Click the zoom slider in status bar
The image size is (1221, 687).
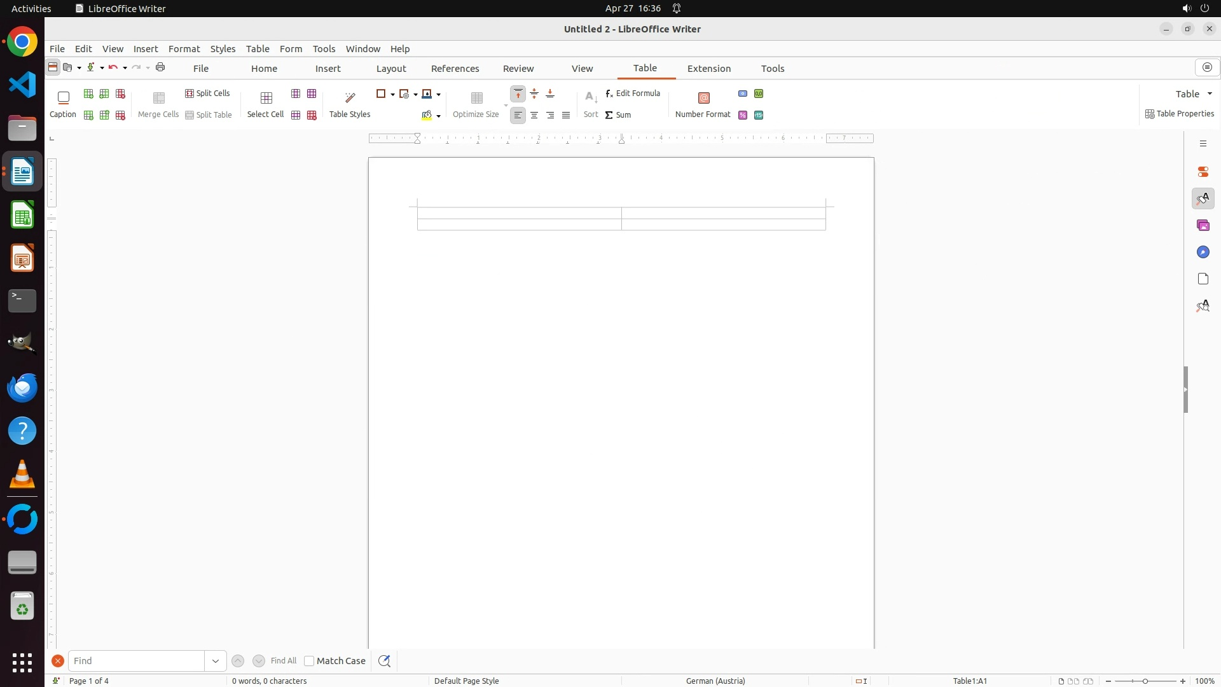1145,681
